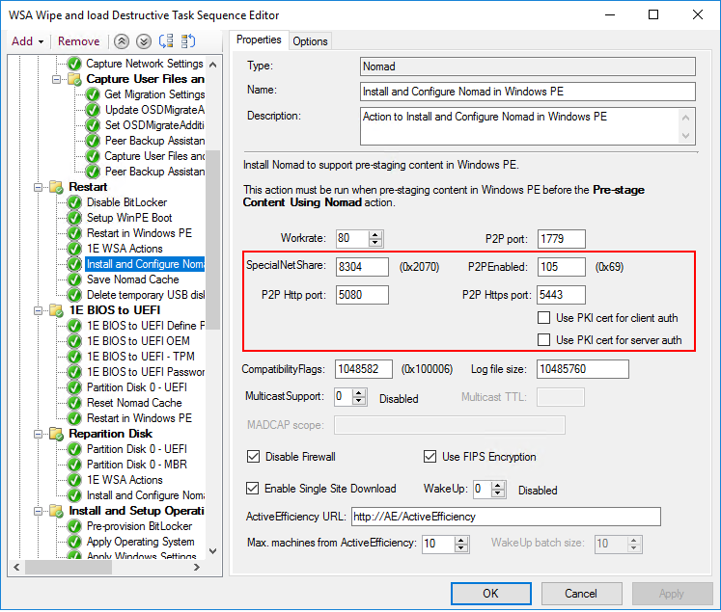
Task: Click green check icon beside Save Nomad Cache
Action: 74,279
